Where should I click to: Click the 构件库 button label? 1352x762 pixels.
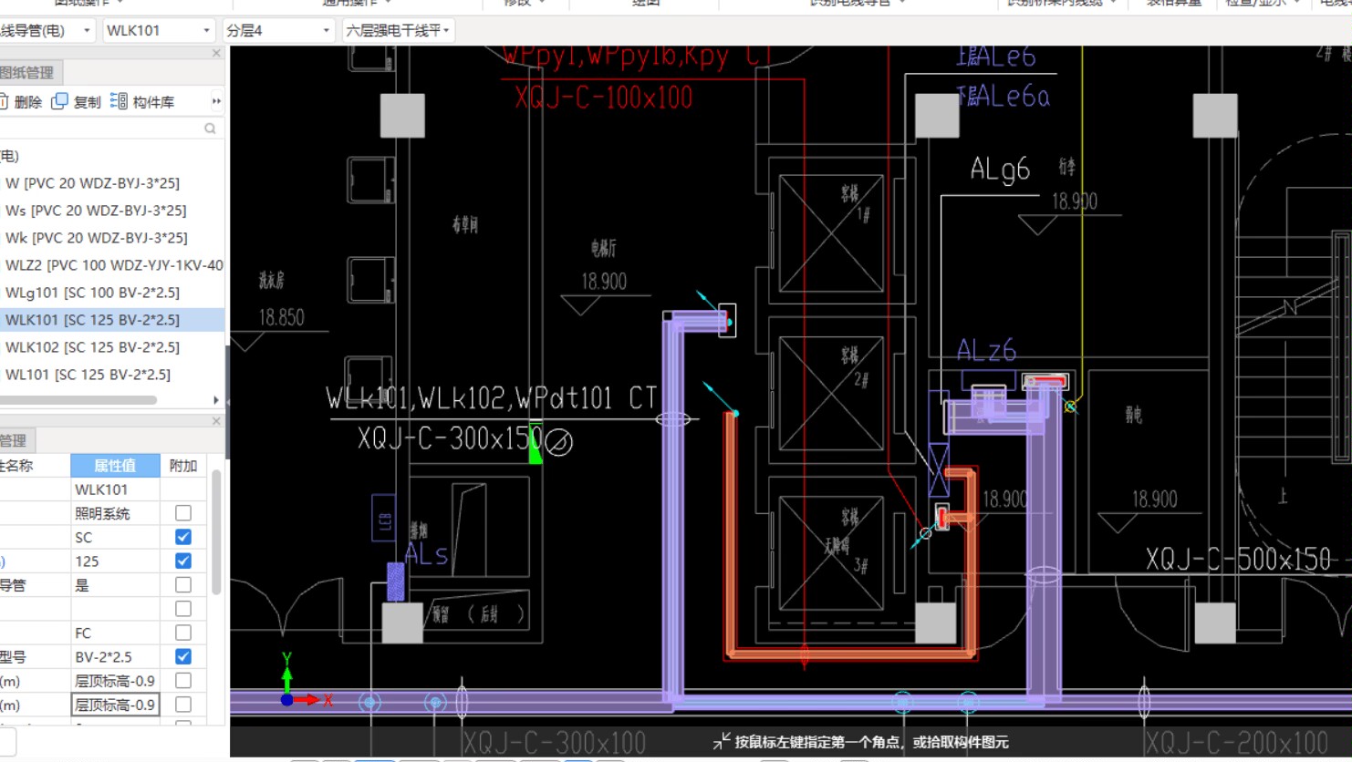pos(153,102)
